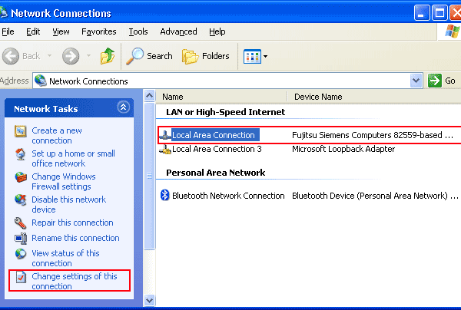The width and height of the screenshot is (461, 310).
Task: Select the Bluetooth Network Connection icon
Action: click(164, 196)
